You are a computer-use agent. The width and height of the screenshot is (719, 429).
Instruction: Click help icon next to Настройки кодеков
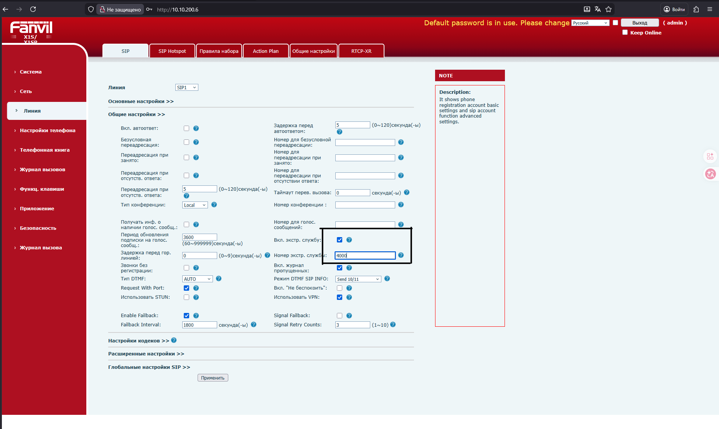(174, 341)
